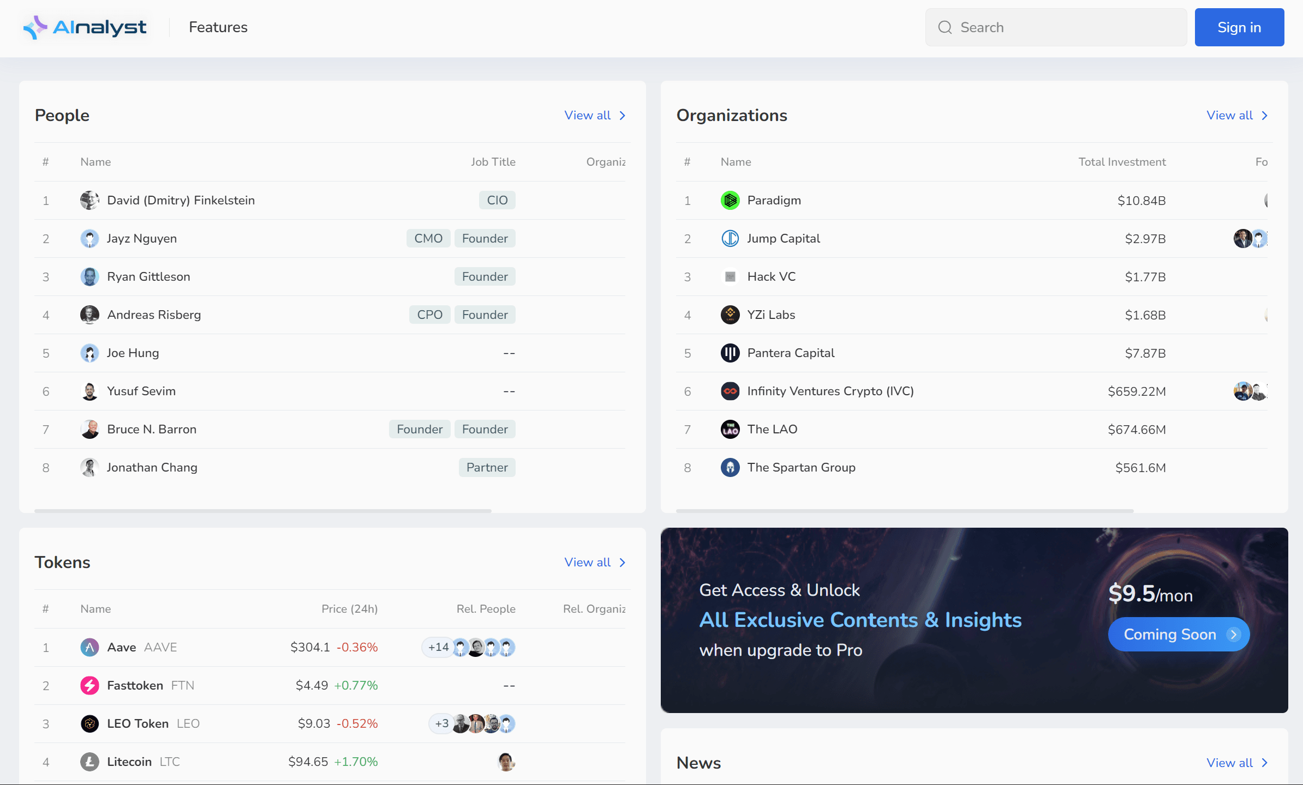
Task: Click the Jump Capital logo icon
Action: click(x=730, y=239)
